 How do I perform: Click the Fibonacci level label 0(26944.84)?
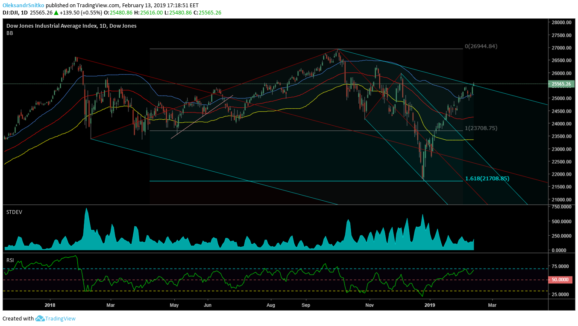tap(481, 46)
